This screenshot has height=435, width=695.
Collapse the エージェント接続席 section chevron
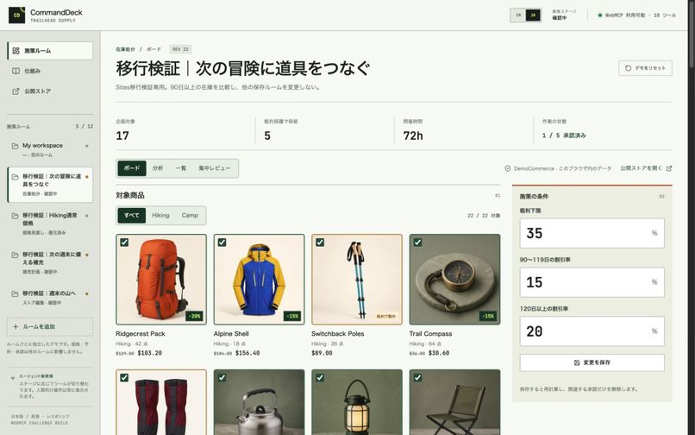point(12,378)
